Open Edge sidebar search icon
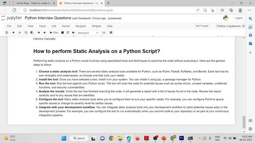The image size is (255, 143). pyautogui.click(x=250, y=19)
